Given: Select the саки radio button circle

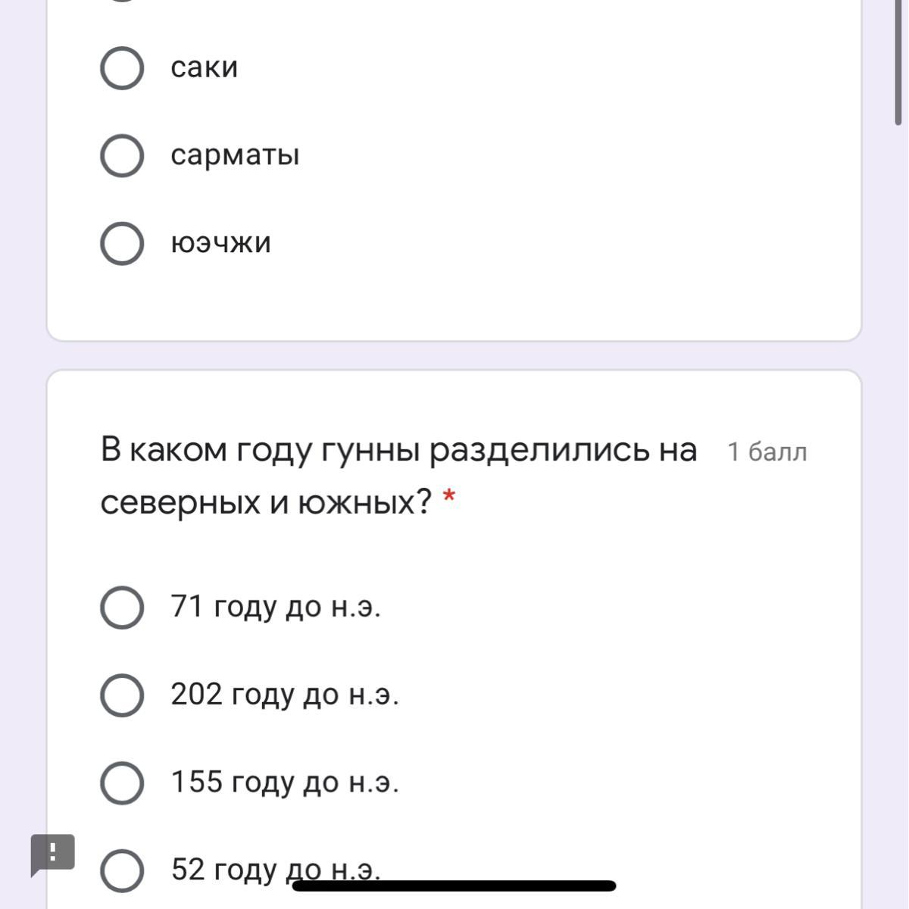Looking at the screenshot, I should pos(122,68).
